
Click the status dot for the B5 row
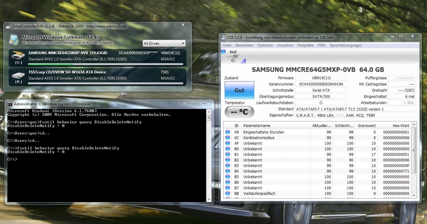point(228,177)
